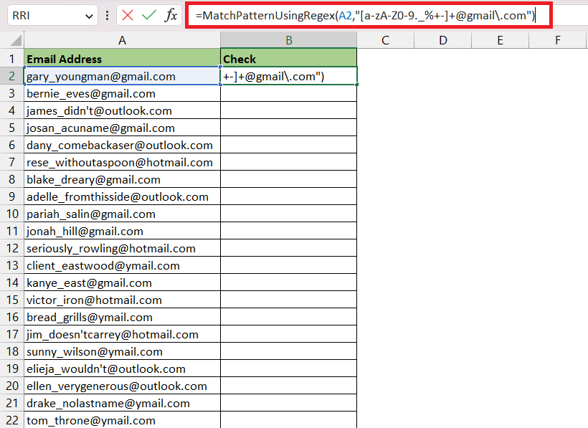Click the Check header cell

[x=289, y=59]
